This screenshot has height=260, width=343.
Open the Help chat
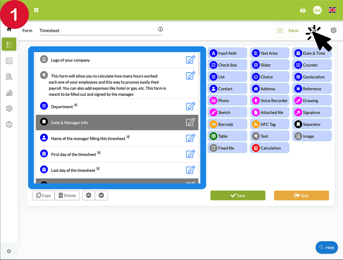click(327, 247)
